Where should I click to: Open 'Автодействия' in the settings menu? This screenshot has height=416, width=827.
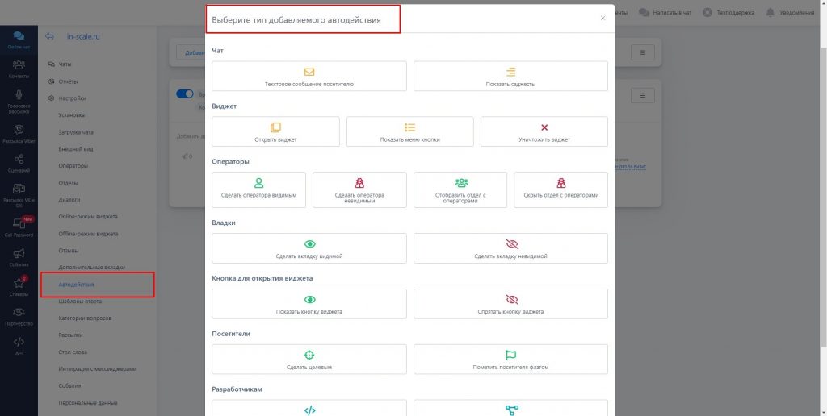point(77,285)
